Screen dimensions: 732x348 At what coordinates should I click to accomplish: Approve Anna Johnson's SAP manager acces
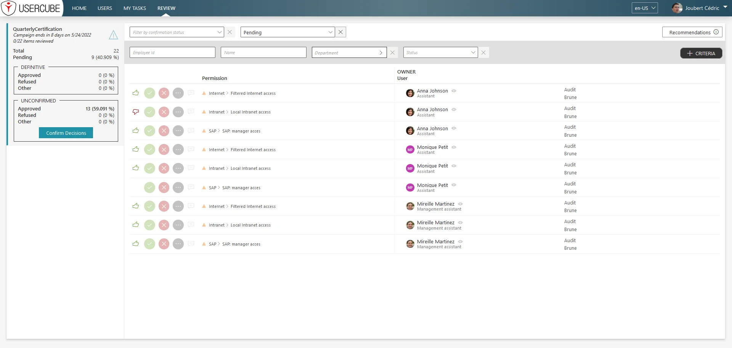150,131
